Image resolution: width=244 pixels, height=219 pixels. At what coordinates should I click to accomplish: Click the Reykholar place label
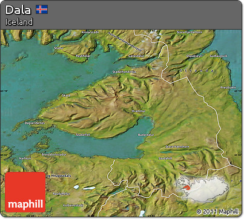pyautogui.click(x=83, y=56)
